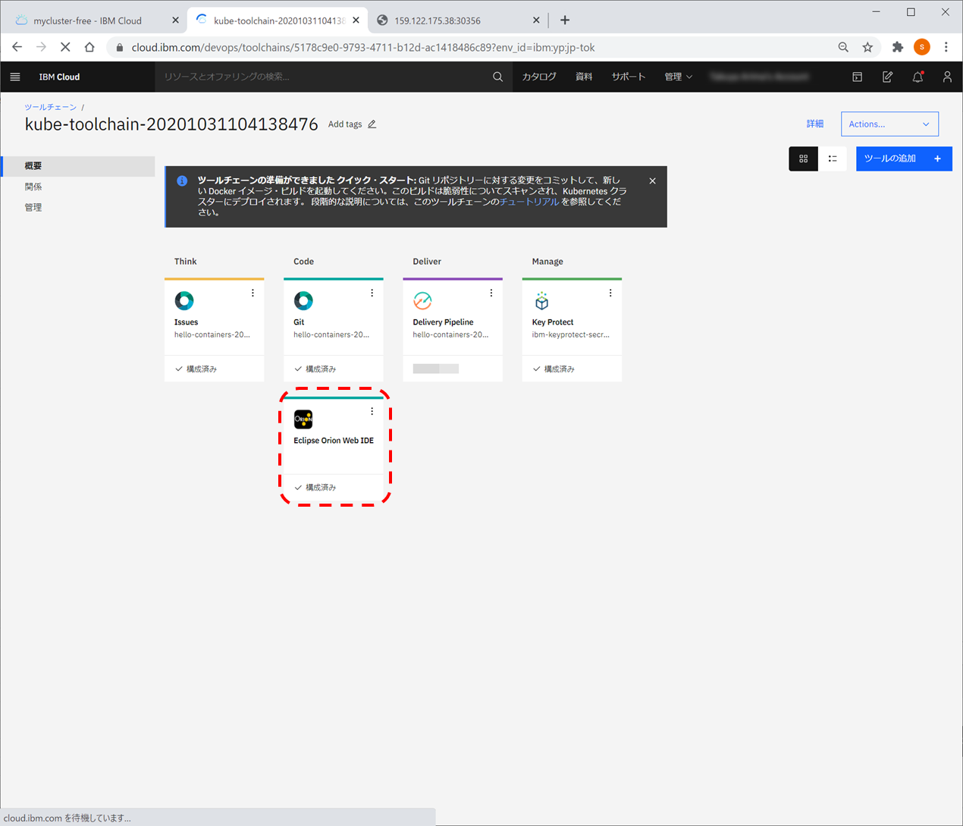
Task: Click the IBM Cloud logo text
Action: (59, 77)
